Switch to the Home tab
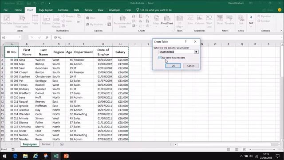 18,10
